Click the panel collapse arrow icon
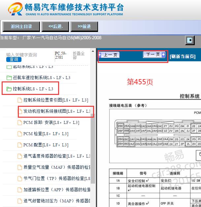Viewport: 201px width, 207px height. click(x=190, y=40)
